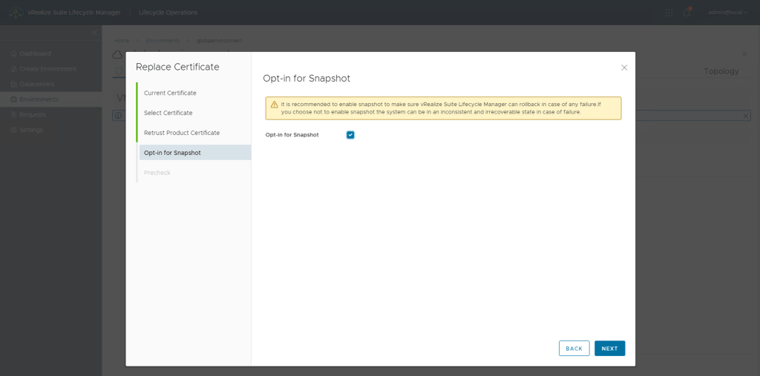Click the Environments sidebar icon

[13, 99]
